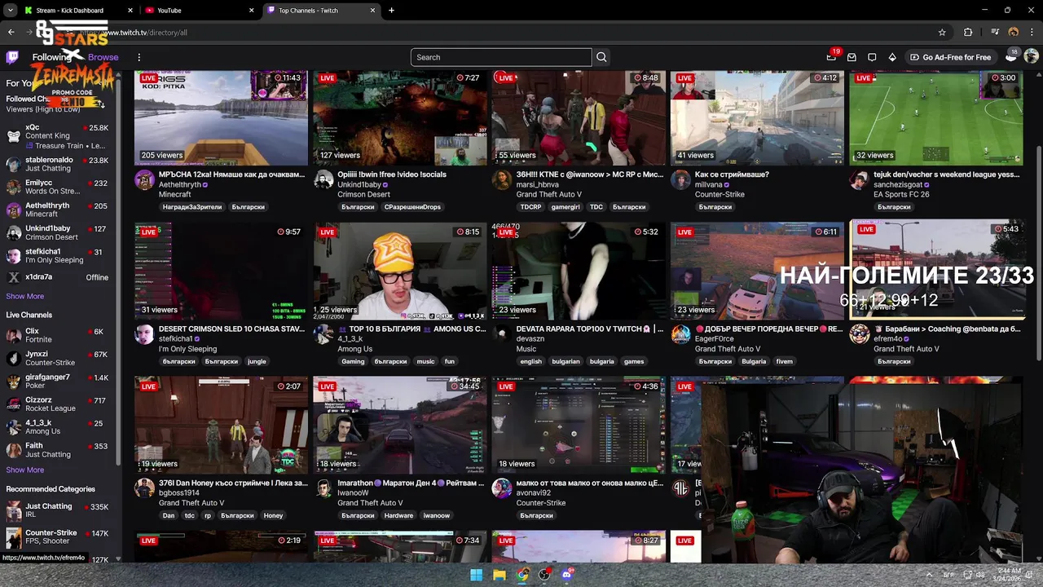Click marsi_hbnva avatar under GTA V stream
Screen dimensions: 1043x587
click(502, 180)
